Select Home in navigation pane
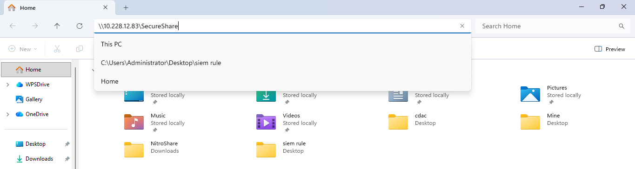This screenshot has width=635, height=169. tap(36, 70)
